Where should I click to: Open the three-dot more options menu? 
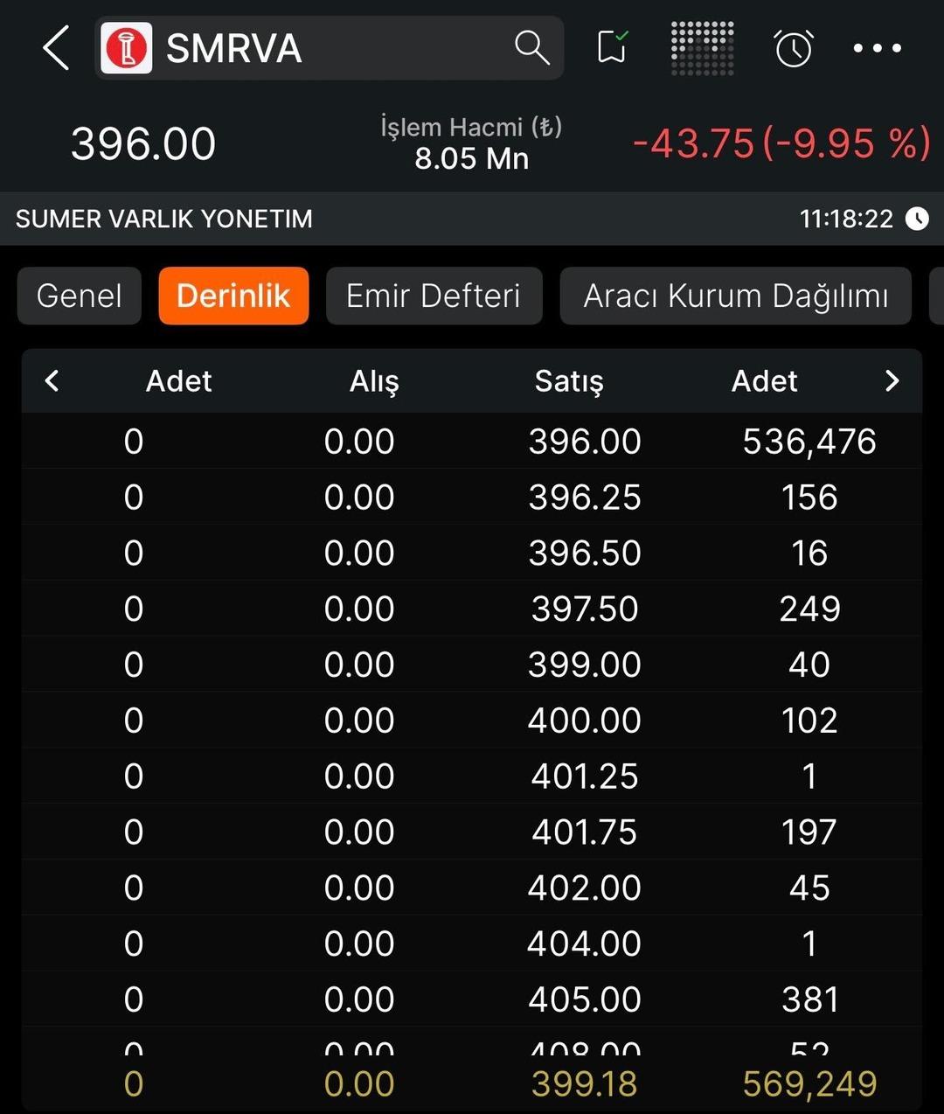pyautogui.click(x=878, y=48)
